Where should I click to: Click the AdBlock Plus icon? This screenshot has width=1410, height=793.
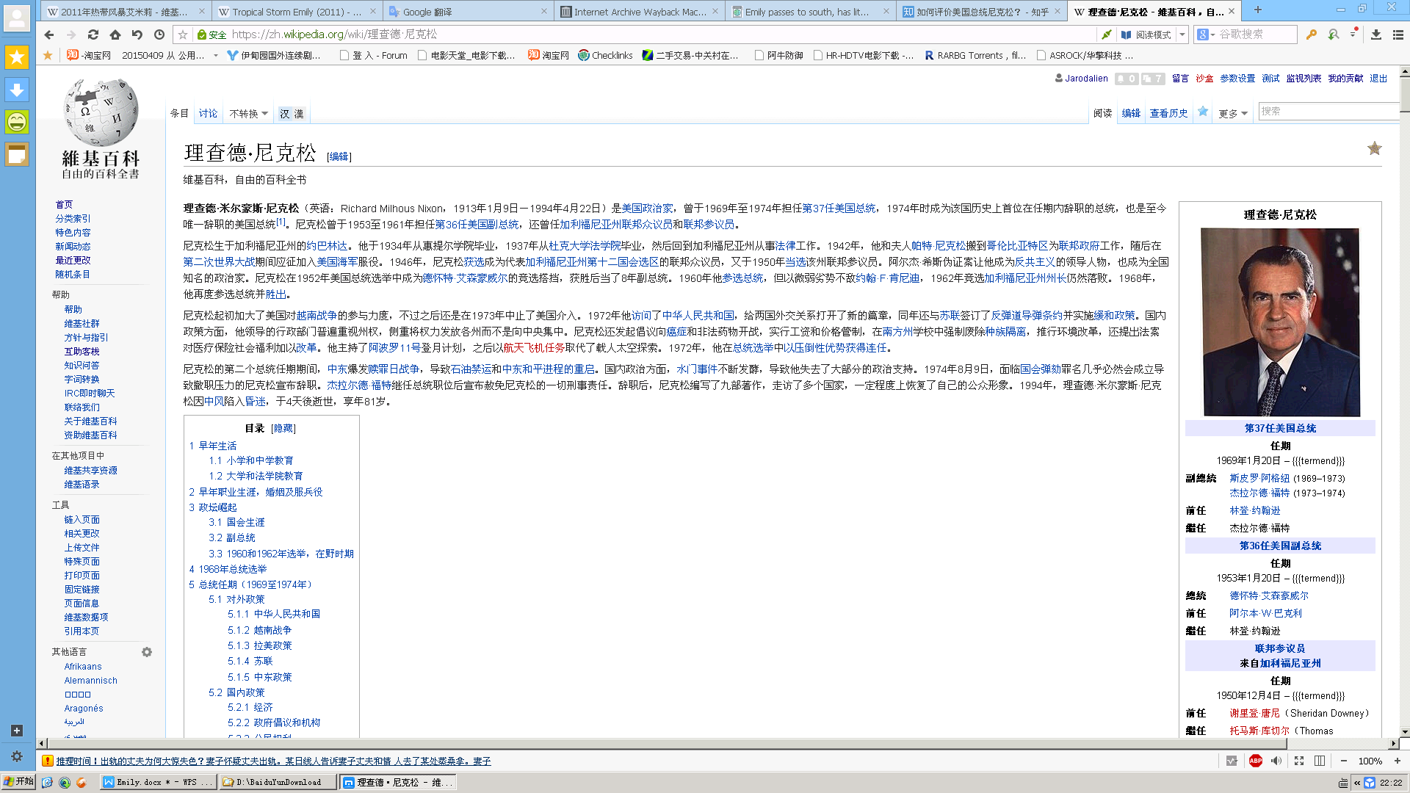(1255, 761)
